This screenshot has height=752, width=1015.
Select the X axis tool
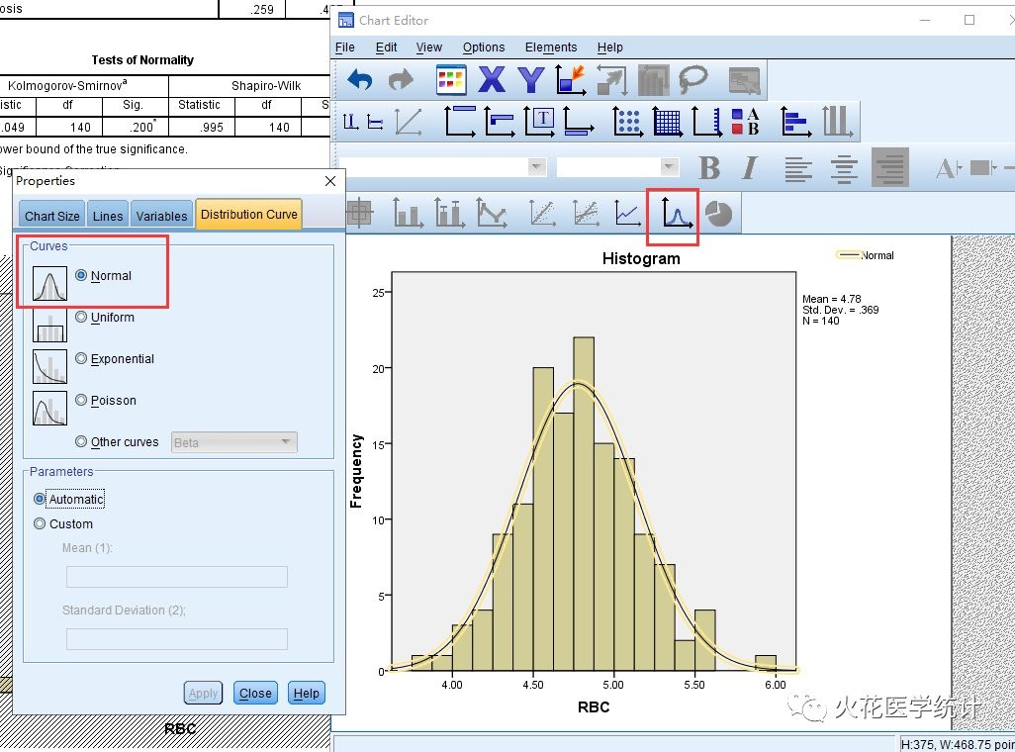pyautogui.click(x=492, y=80)
